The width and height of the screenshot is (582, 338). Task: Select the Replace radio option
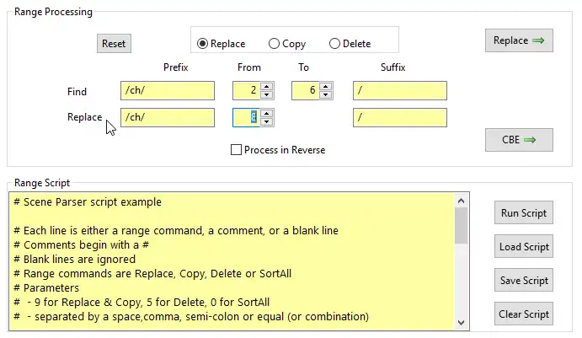203,44
